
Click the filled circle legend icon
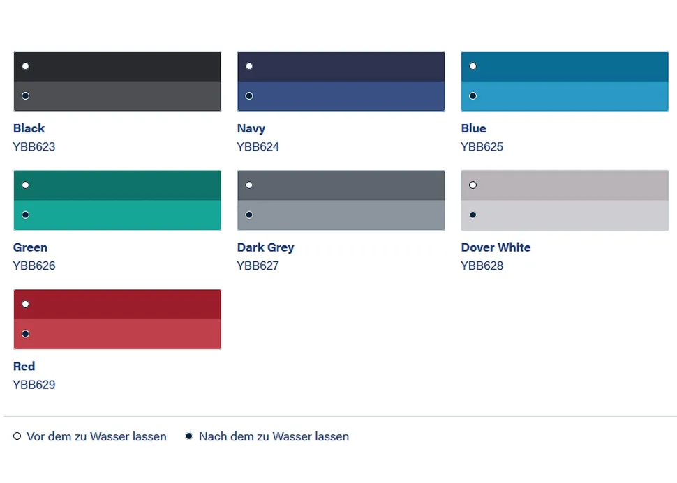pos(188,436)
